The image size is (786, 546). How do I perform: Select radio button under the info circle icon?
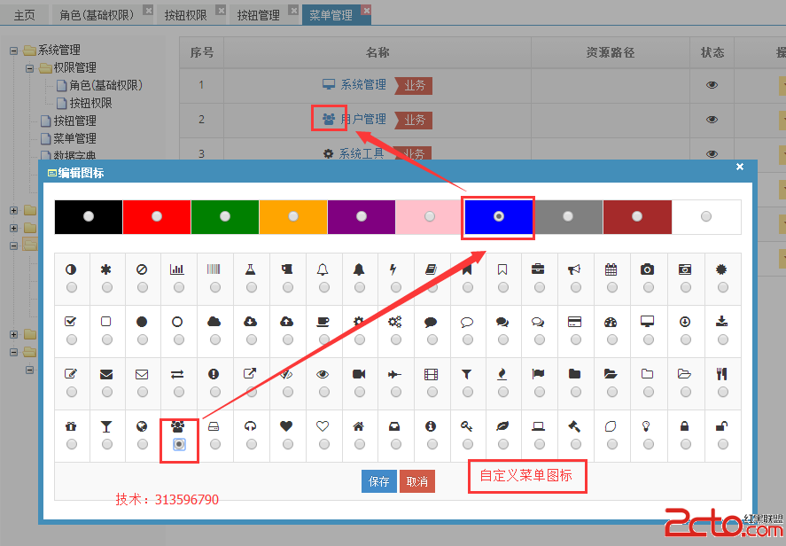[x=432, y=444]
